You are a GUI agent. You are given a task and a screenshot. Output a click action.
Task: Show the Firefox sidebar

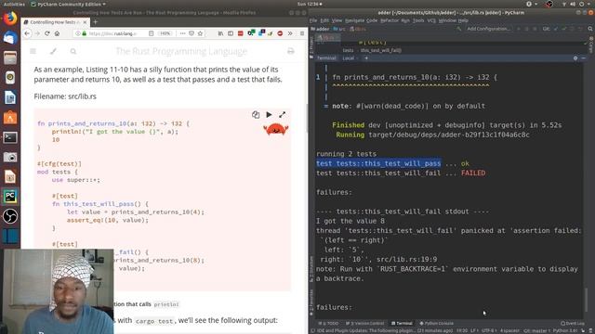click(231, 33)
